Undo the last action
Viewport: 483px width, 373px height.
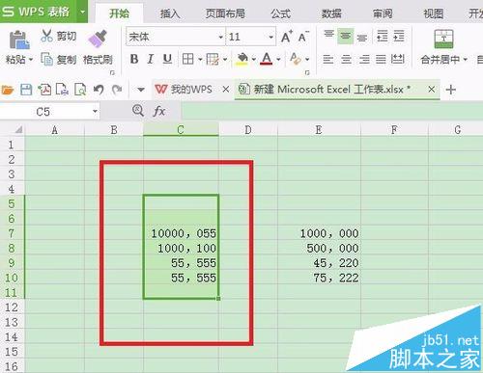(99, 90)
